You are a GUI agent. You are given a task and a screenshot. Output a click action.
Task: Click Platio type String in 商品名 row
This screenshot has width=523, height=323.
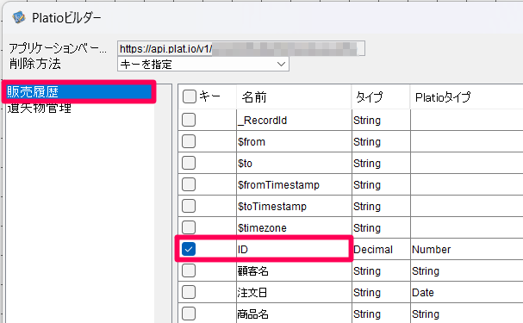coord(467,314)
